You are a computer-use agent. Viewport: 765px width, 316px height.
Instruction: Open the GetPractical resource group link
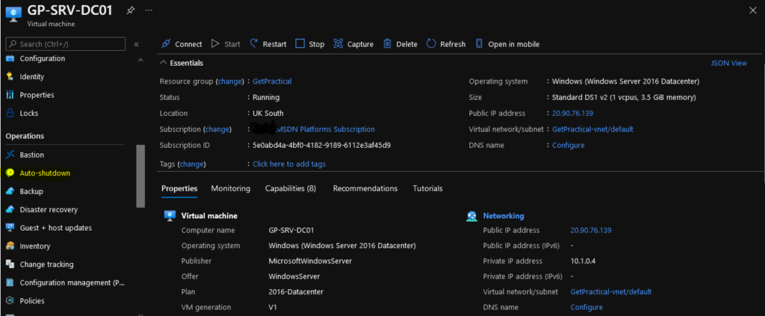pyautogui.click(x=272, y=81)
